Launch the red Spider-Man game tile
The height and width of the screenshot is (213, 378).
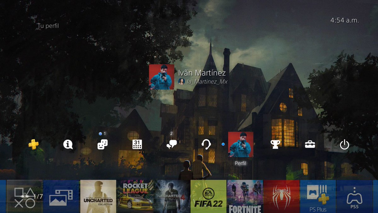(282, 197)
